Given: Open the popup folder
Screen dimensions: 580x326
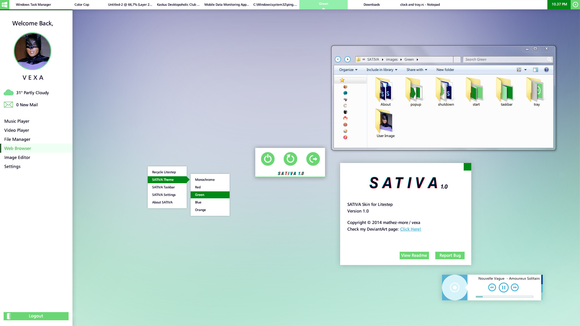Looking at the screenshot, I should tap(416, 91).
